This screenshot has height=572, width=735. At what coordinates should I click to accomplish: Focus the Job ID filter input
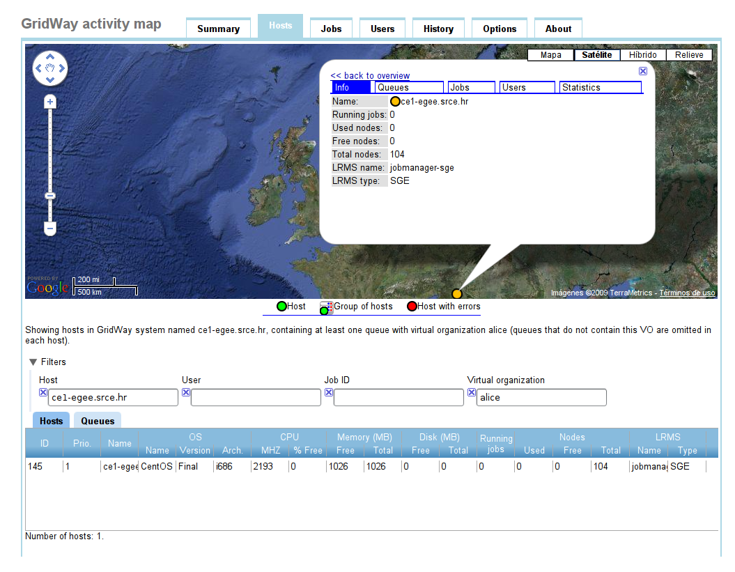tap(399, 397)
